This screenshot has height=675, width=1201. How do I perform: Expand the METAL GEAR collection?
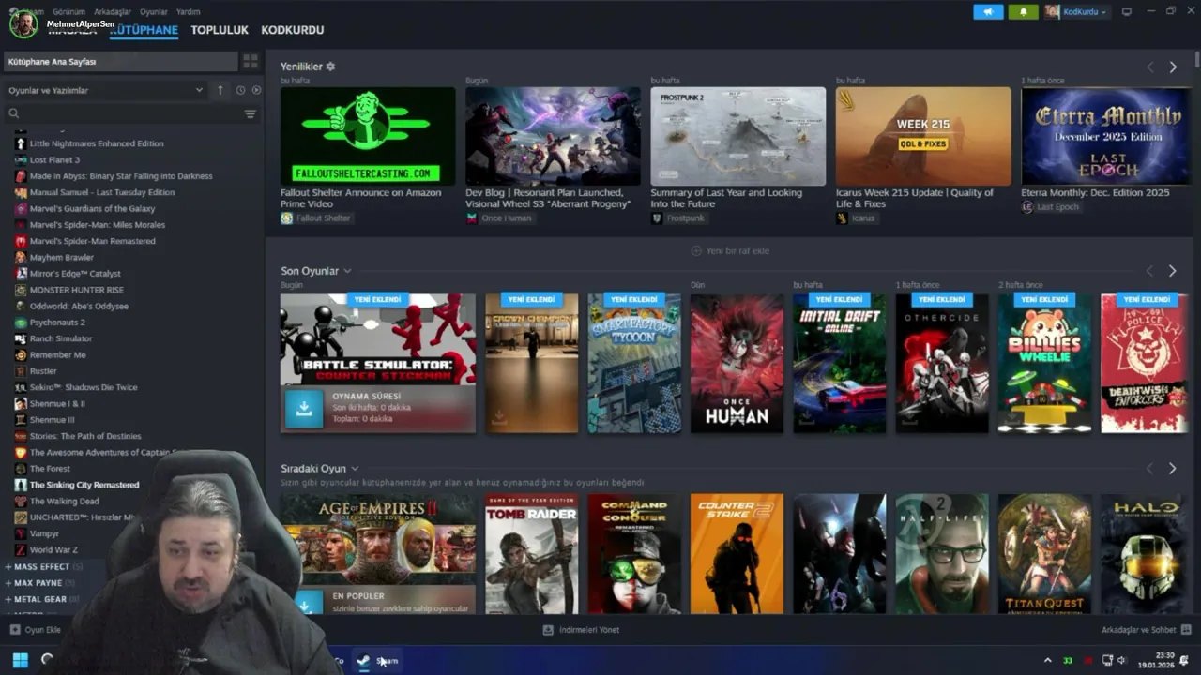point(8,599)
